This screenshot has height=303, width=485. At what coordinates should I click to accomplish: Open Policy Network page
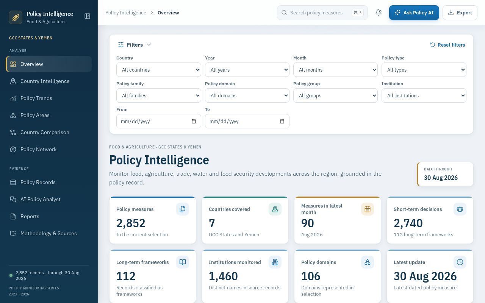point(48,149)
